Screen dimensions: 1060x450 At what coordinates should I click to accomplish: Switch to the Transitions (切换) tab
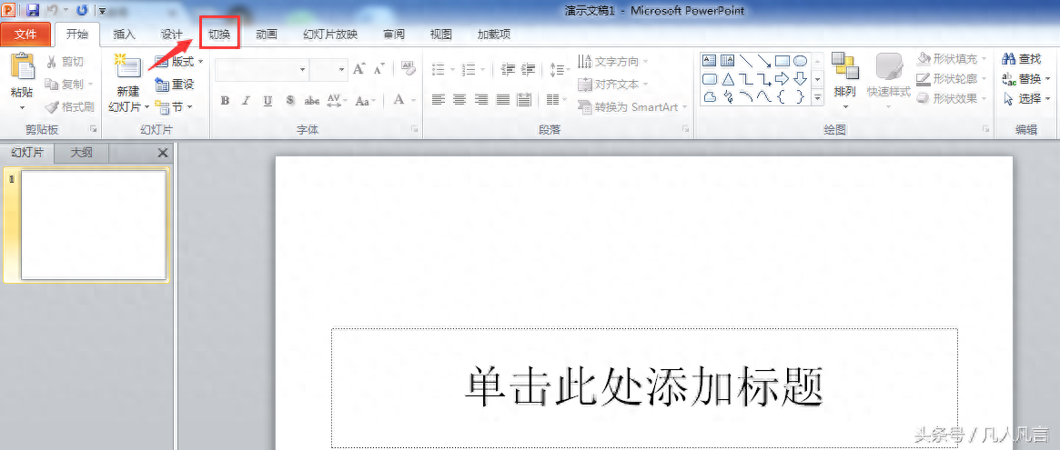click(219, 35)
